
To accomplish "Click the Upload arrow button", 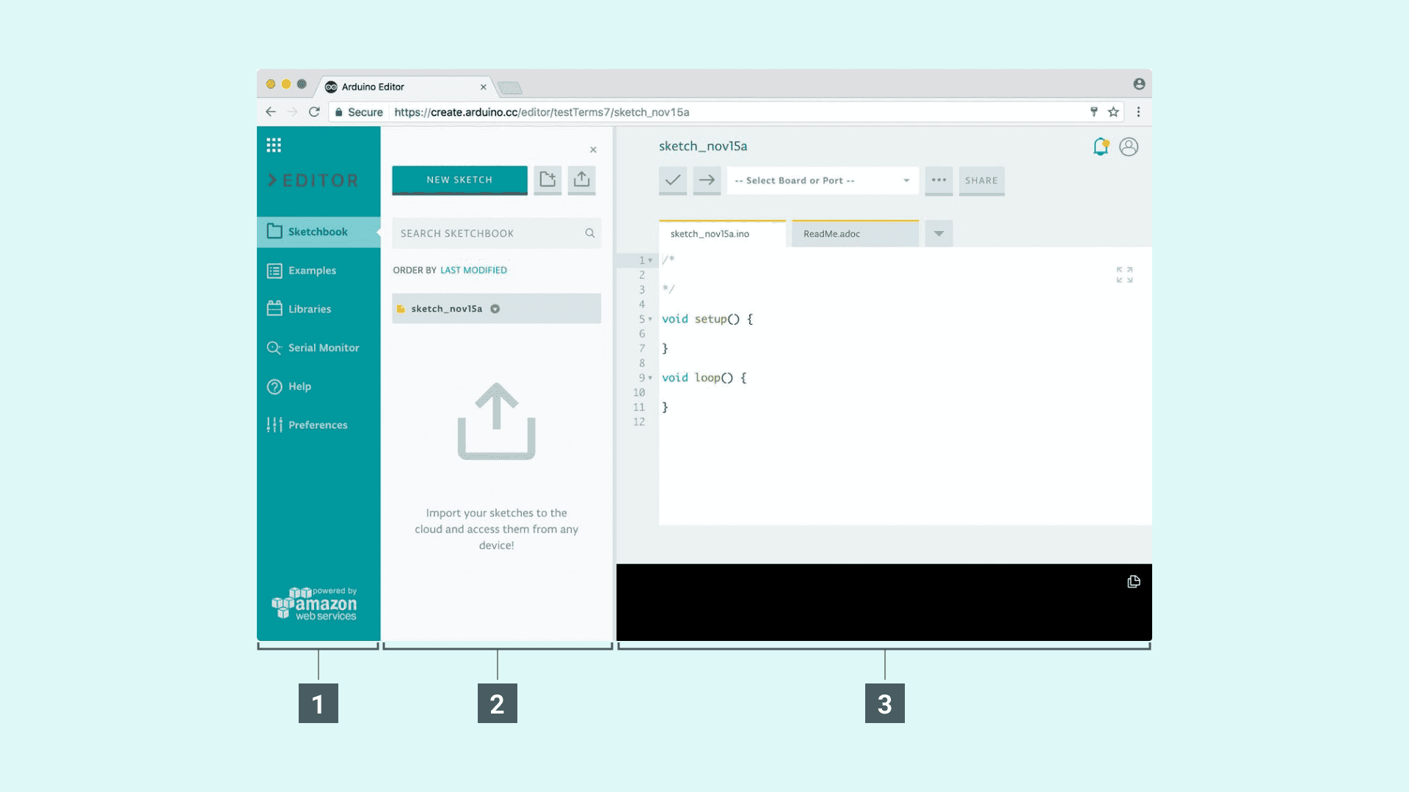I will [707, 180].
